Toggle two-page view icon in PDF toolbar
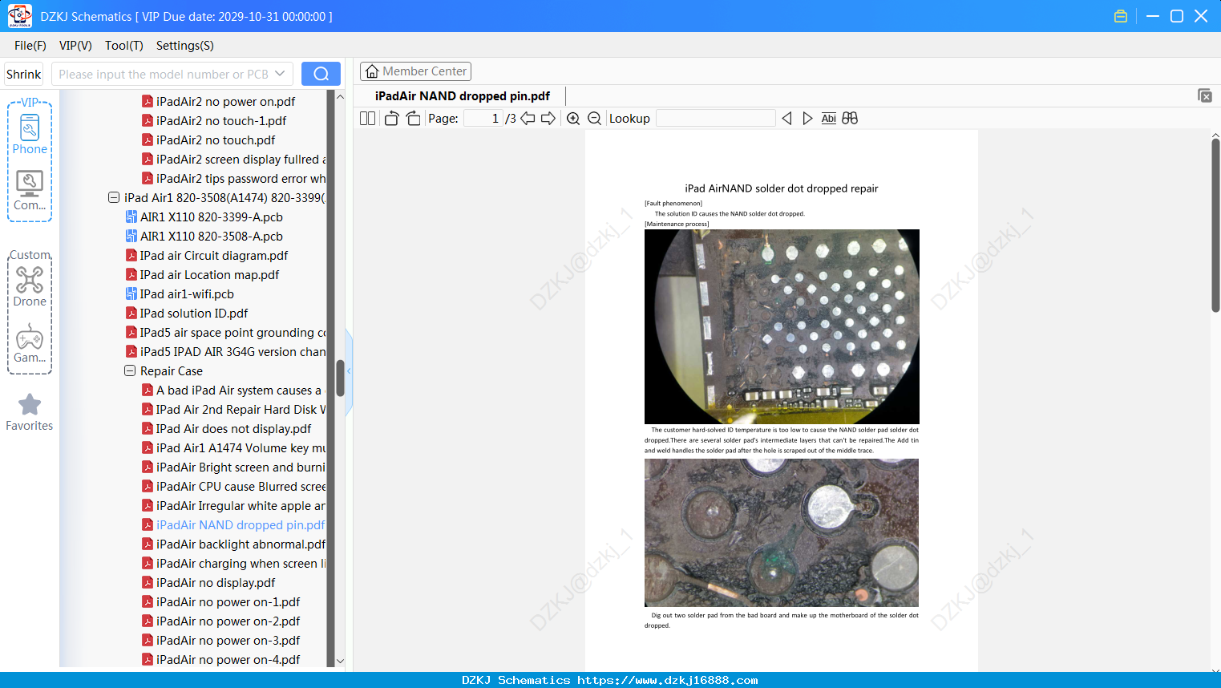 [367, 119]
